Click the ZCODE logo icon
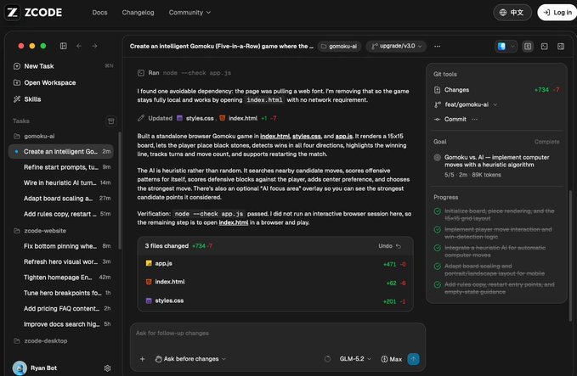The height and width of the screenshot is (376, 577). click(12, 13)
